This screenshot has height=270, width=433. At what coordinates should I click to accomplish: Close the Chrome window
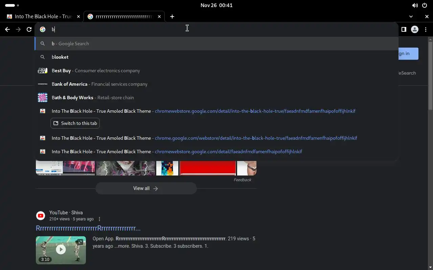coord(427,17)
